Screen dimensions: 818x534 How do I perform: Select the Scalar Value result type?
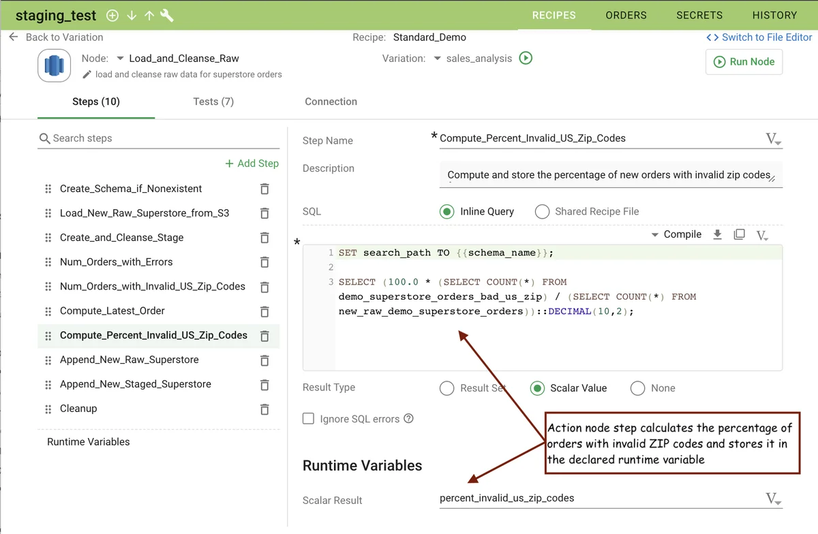(x=538, y=388)
